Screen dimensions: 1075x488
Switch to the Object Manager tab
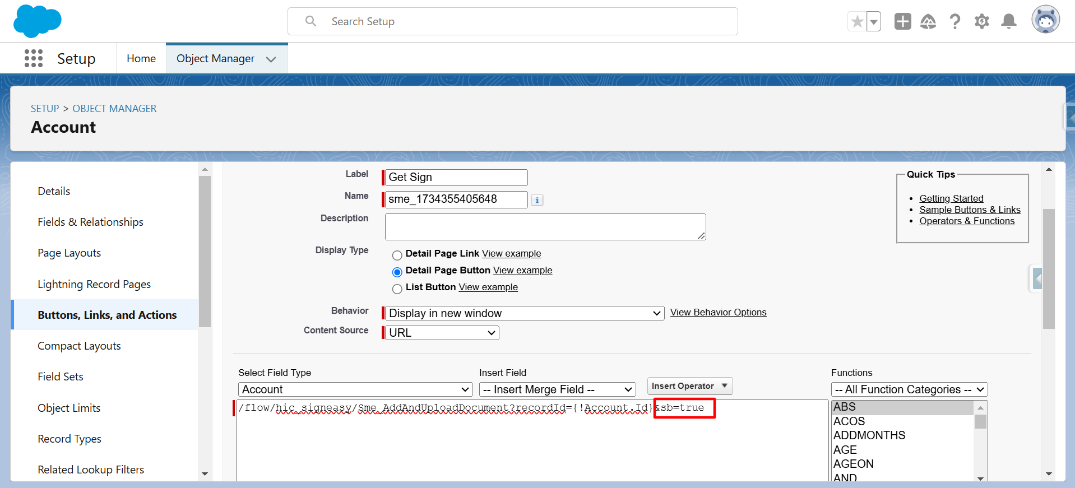coord(215,58)
